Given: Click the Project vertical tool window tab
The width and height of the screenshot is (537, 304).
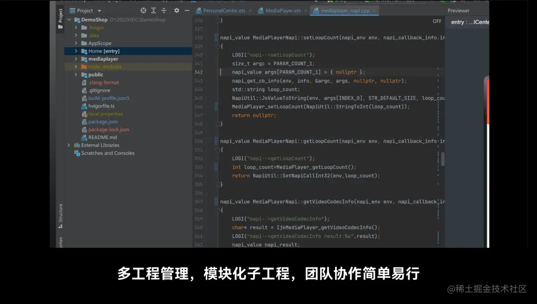Looking at the screenshot, I should pyautogui.click(x=60, y=19).
